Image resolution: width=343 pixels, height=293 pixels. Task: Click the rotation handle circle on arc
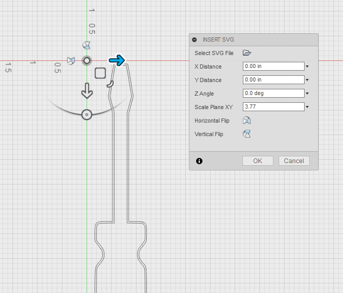point(87,114)
